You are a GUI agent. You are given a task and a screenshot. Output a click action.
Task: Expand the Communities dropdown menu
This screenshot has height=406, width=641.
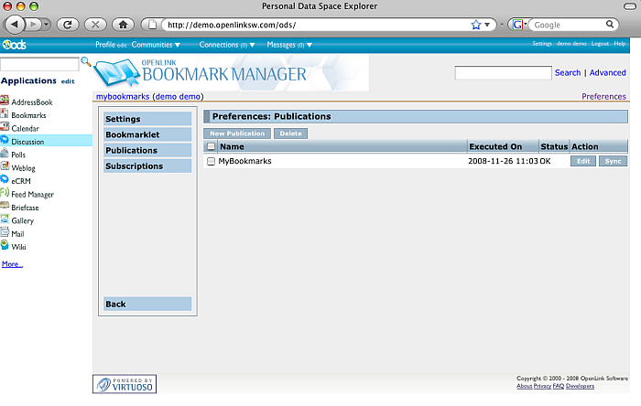point(156,44)
